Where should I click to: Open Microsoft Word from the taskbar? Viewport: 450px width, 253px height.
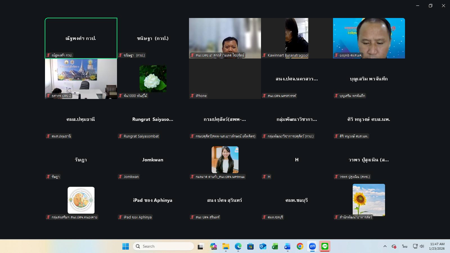[x=287, y=247]
